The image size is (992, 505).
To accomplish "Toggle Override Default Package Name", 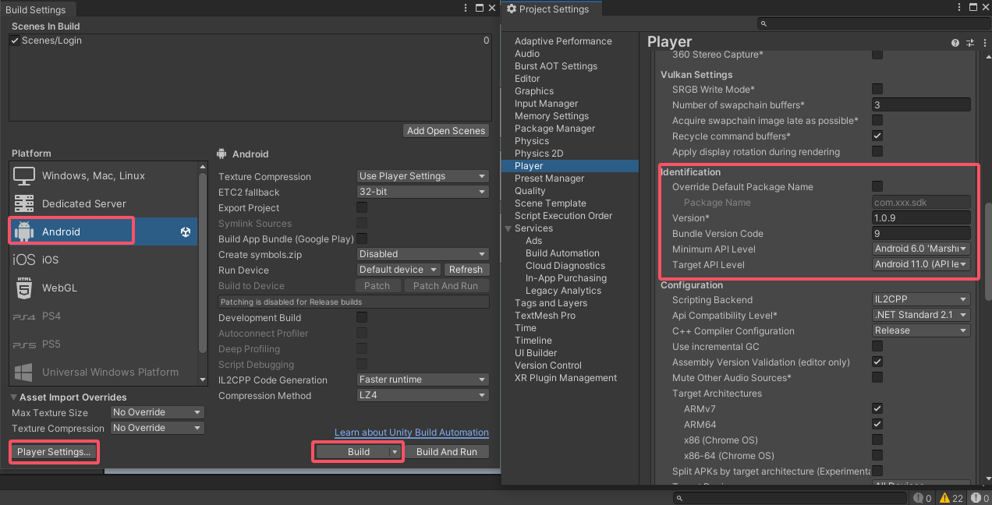I will click(x=877, y=186).
